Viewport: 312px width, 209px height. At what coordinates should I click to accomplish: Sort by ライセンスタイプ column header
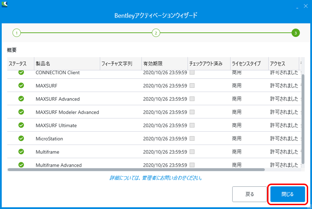coord(250,64)
